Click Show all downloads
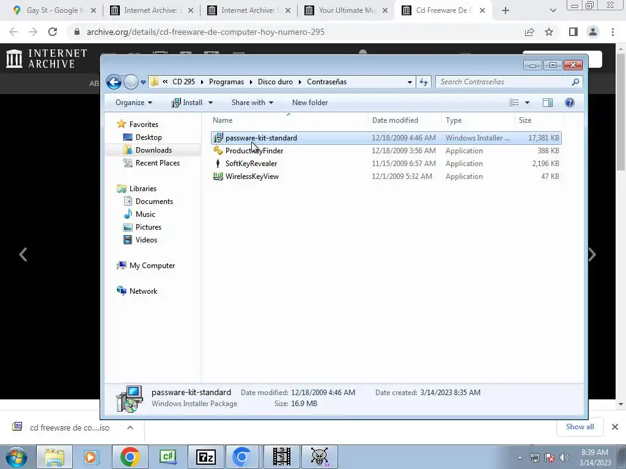The width and height of the screenshot is (626, 469). [580, 427]
